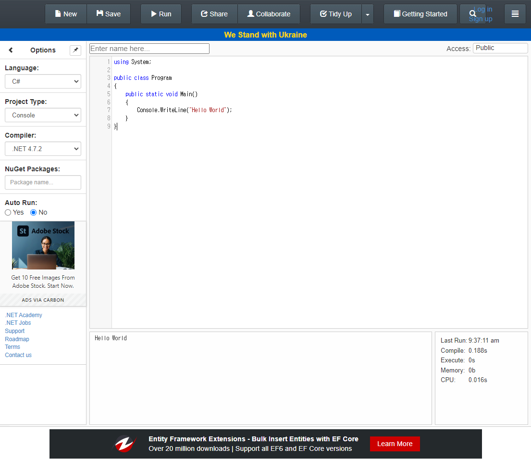531x461 pixels.
Task: Expand the Project Type dropdown
Action: click(x=43, y=115)
